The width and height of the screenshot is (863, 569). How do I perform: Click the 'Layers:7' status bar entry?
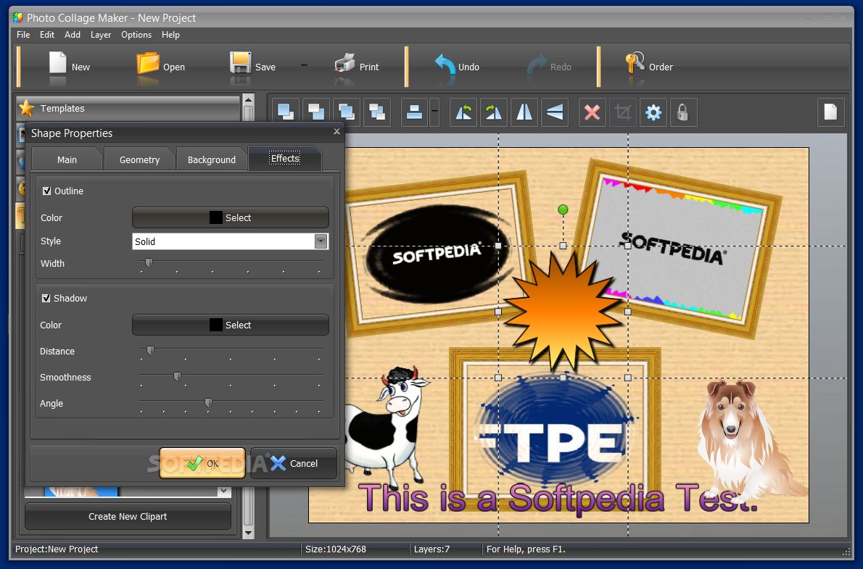point(431,549)
